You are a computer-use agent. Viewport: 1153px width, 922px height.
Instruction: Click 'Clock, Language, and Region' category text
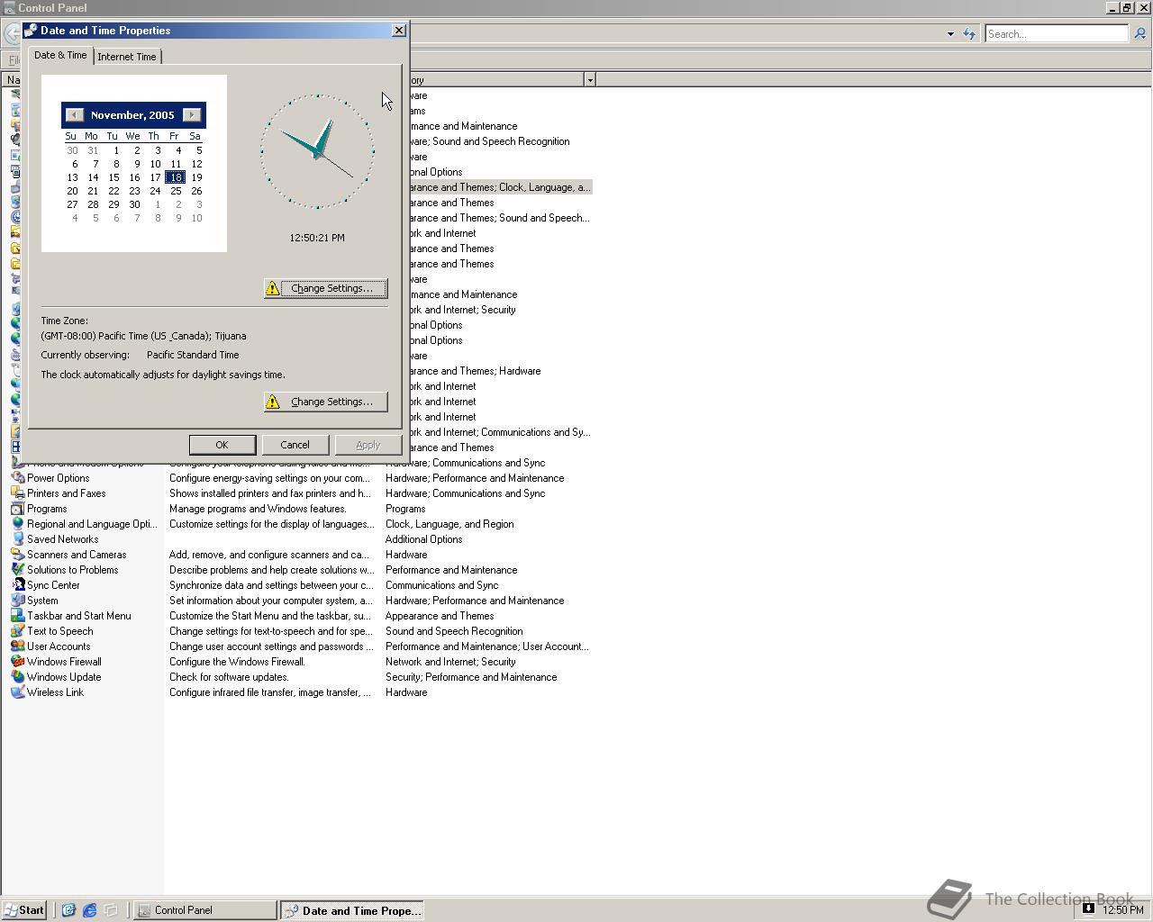click(449, 524)
